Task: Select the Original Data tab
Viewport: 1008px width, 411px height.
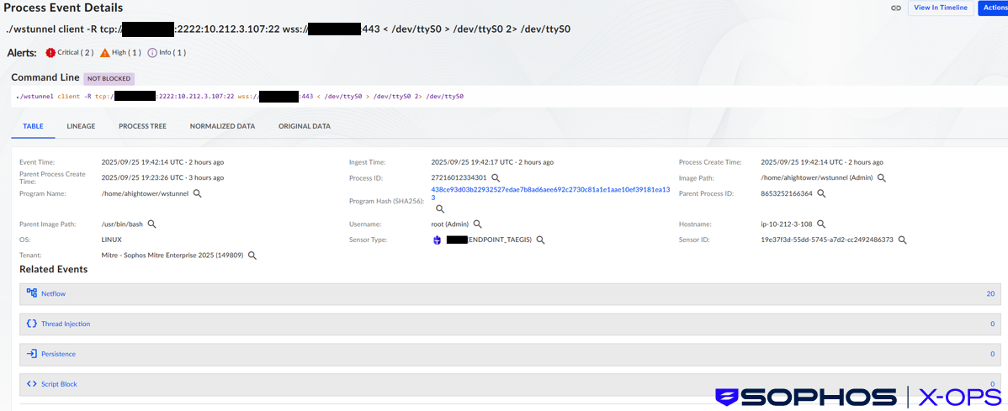Action: (304, 126)
